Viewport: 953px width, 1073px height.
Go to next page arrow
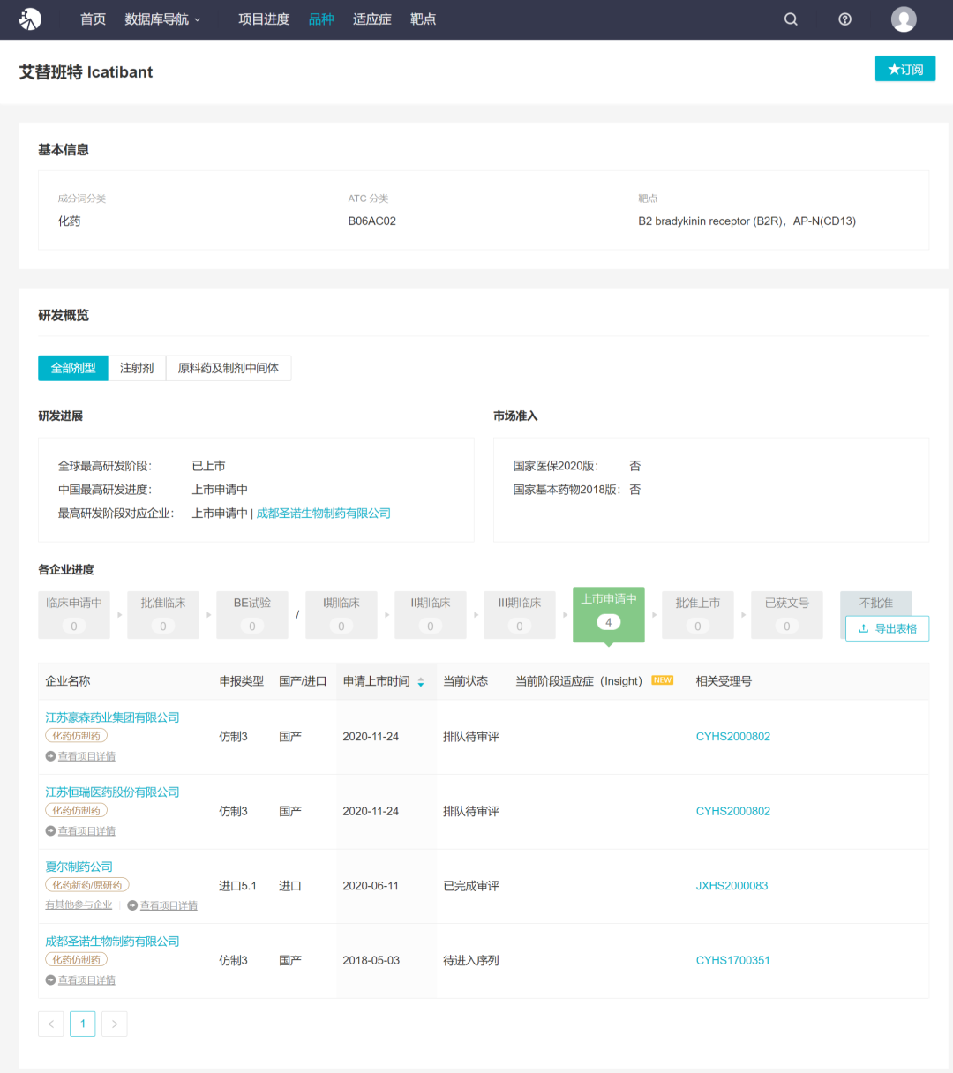(x=115, y=1024)
